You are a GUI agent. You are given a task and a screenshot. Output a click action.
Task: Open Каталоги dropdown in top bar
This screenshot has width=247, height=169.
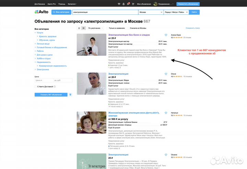click(72, 4)
